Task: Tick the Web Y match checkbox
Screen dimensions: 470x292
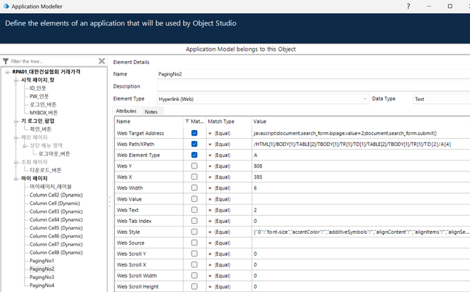Action: tap(194, 166)
